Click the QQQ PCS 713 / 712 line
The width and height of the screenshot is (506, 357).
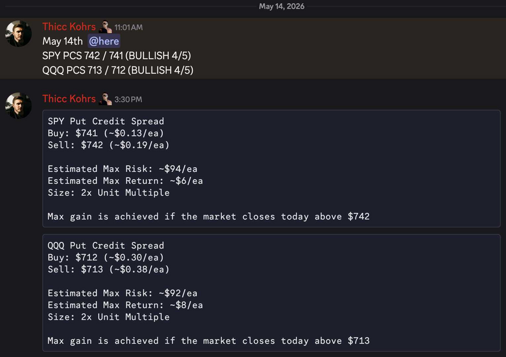click(118, 70)
